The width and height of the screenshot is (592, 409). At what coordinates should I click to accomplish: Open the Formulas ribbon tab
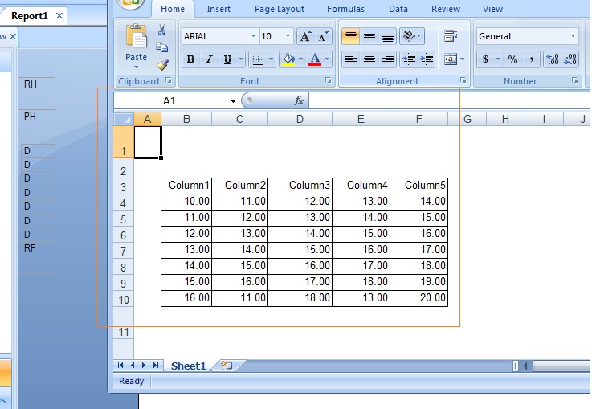[345, 9]
